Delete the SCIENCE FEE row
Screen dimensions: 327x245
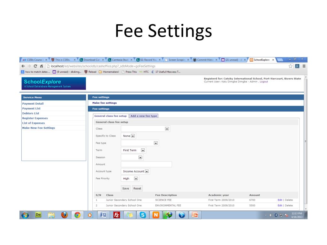[289, 200]
